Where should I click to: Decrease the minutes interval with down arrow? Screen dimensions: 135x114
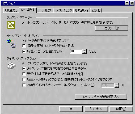click(85, 52)
